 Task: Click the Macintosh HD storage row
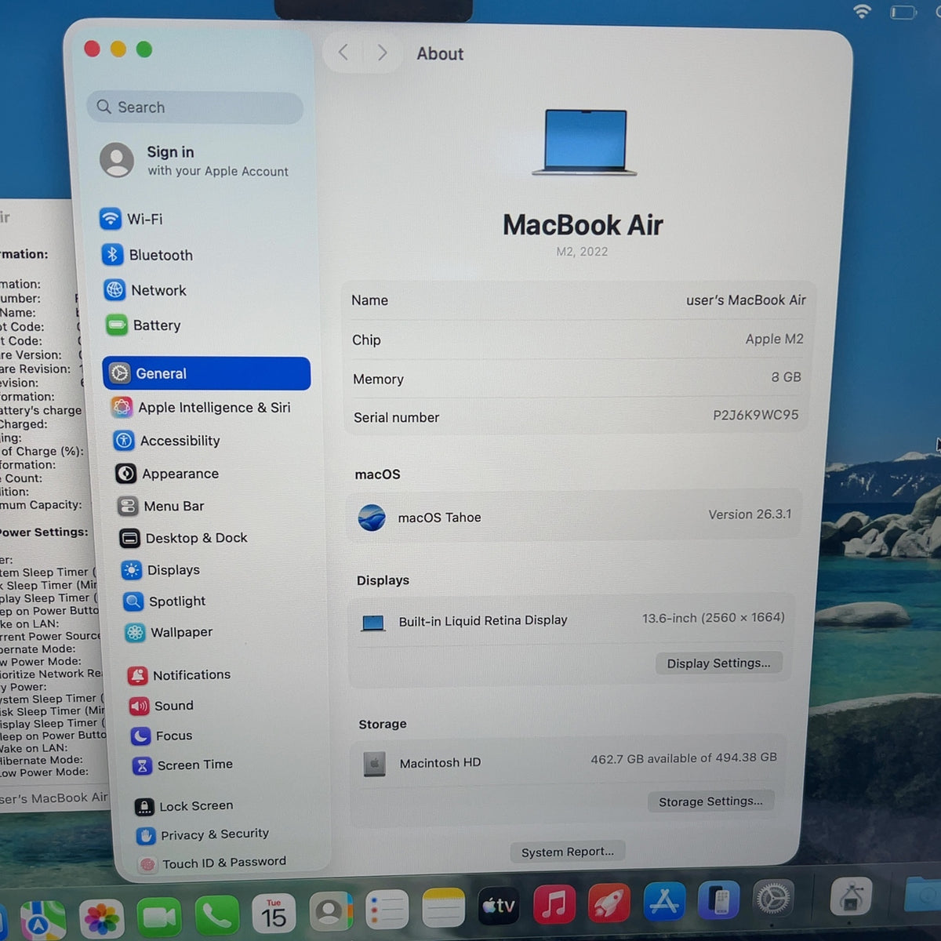(x=569, y=761)
